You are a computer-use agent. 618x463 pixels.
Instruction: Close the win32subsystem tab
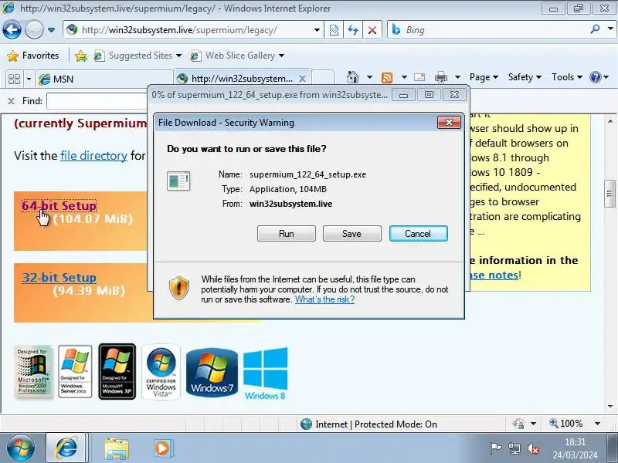(302, 79)
